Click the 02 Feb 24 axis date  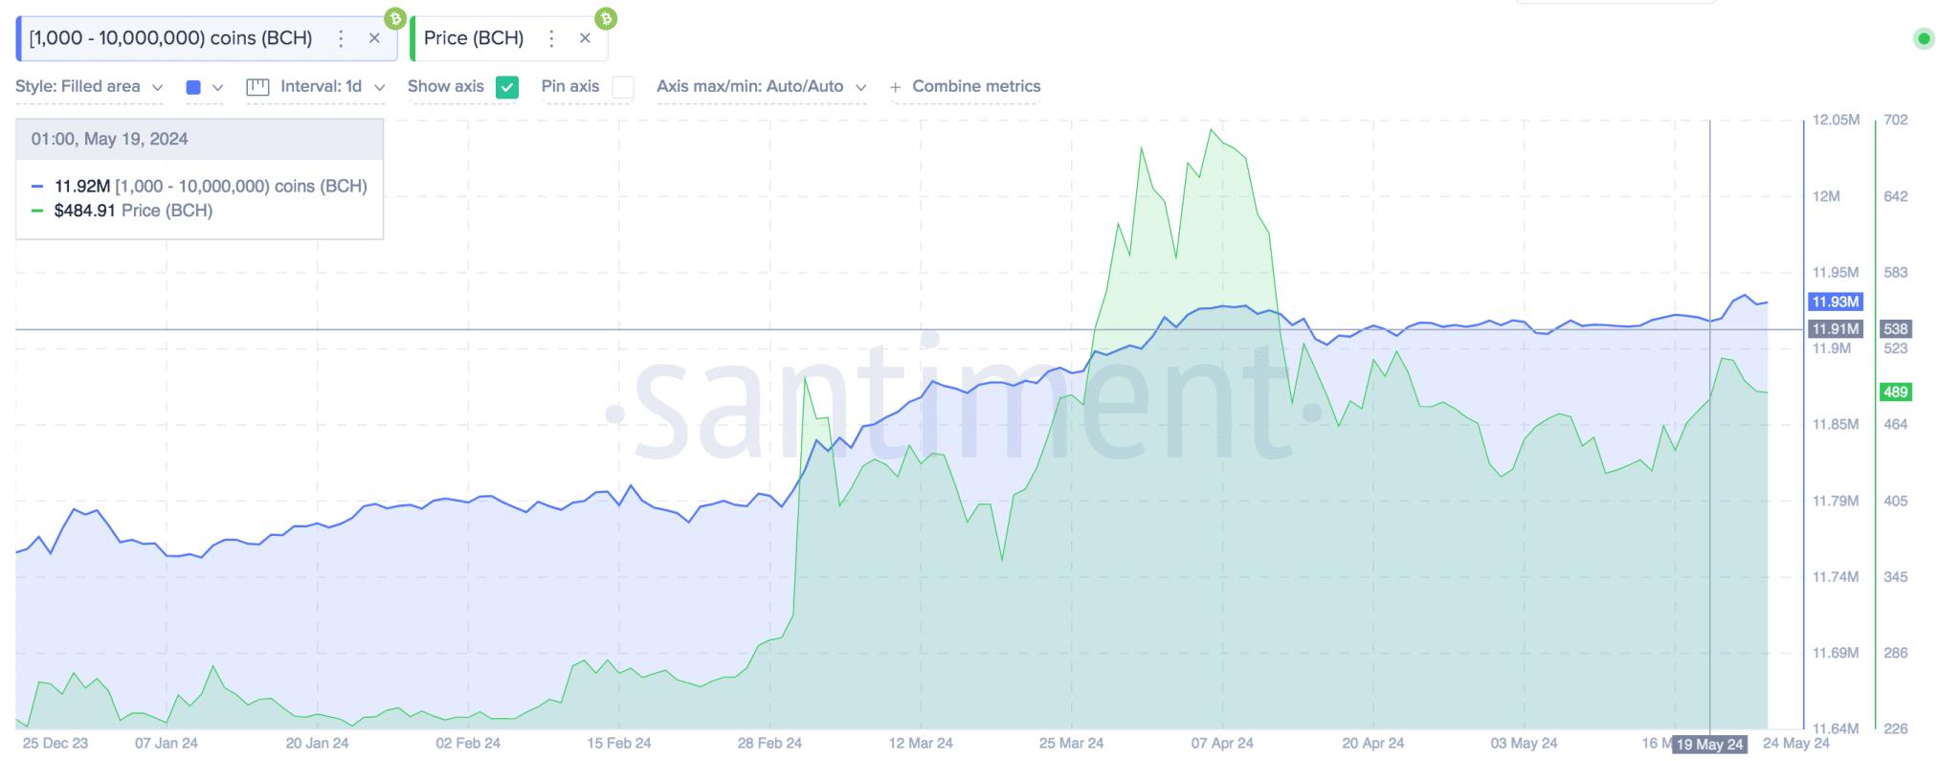point(468,743)
